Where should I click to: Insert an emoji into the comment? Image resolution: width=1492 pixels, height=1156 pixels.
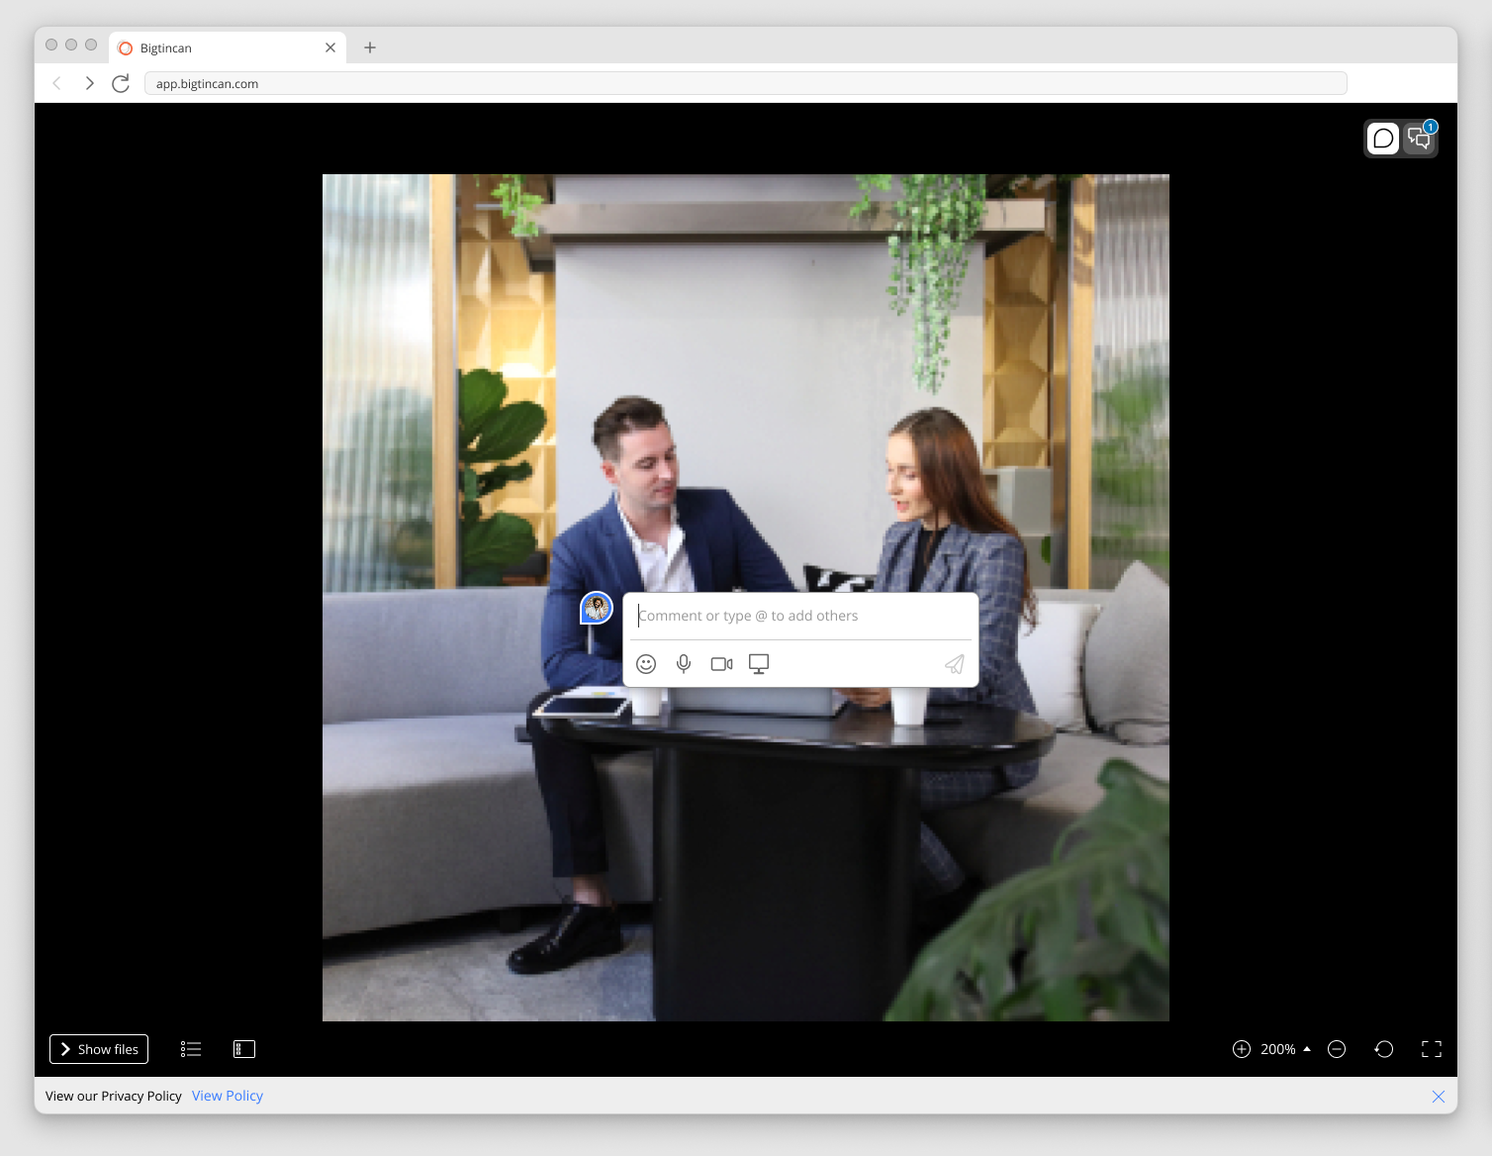(646, 664)
